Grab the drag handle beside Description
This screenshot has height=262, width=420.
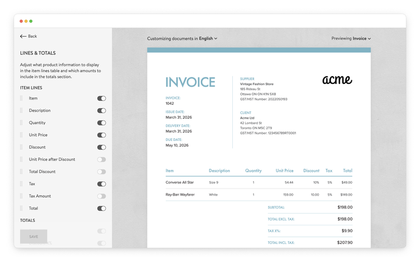[x=22, y=111]
